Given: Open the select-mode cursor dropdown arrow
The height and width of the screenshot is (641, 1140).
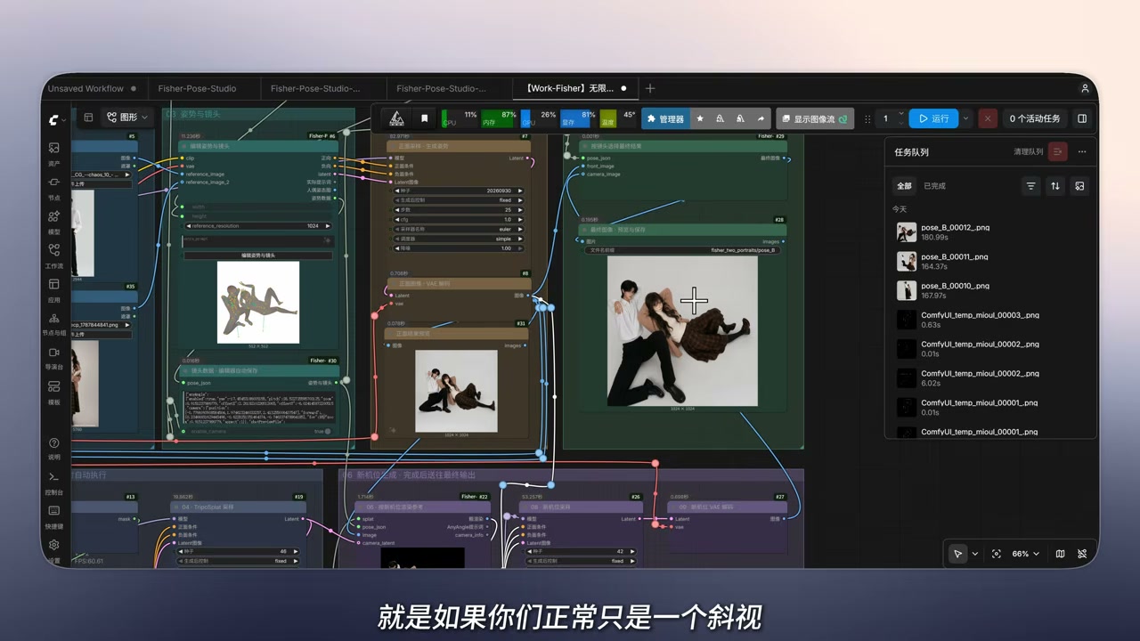Looking at the screenshot, I should 974,554.
